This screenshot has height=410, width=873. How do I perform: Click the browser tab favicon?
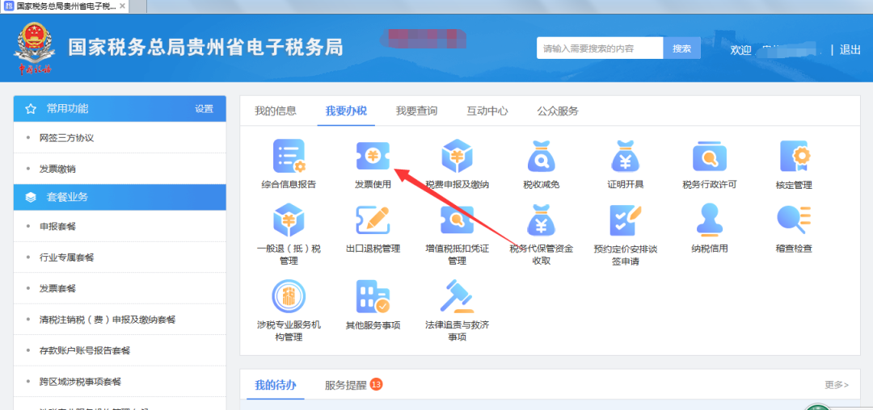[x=8, y=6]
